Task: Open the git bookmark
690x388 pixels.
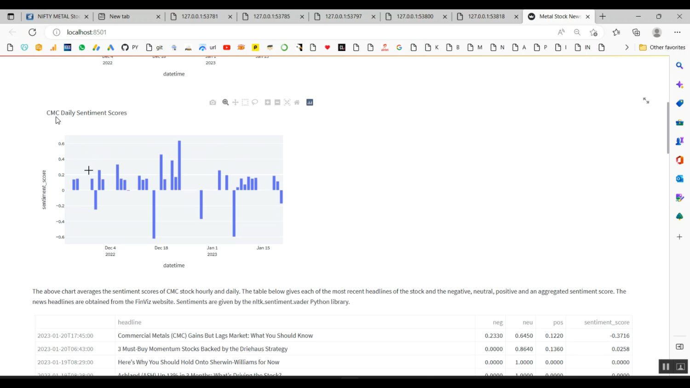Action: coord(155,47)
